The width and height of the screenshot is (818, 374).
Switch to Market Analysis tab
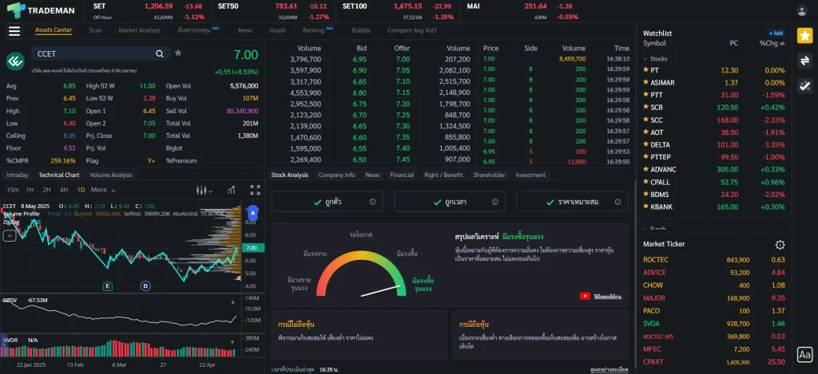coord(139,30)
